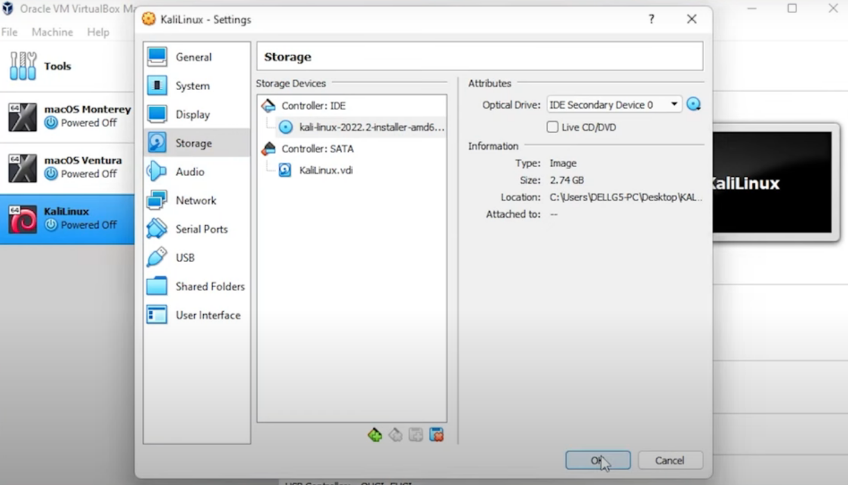Enable the Live CD/DVD checkbox

tap(552, 127)
